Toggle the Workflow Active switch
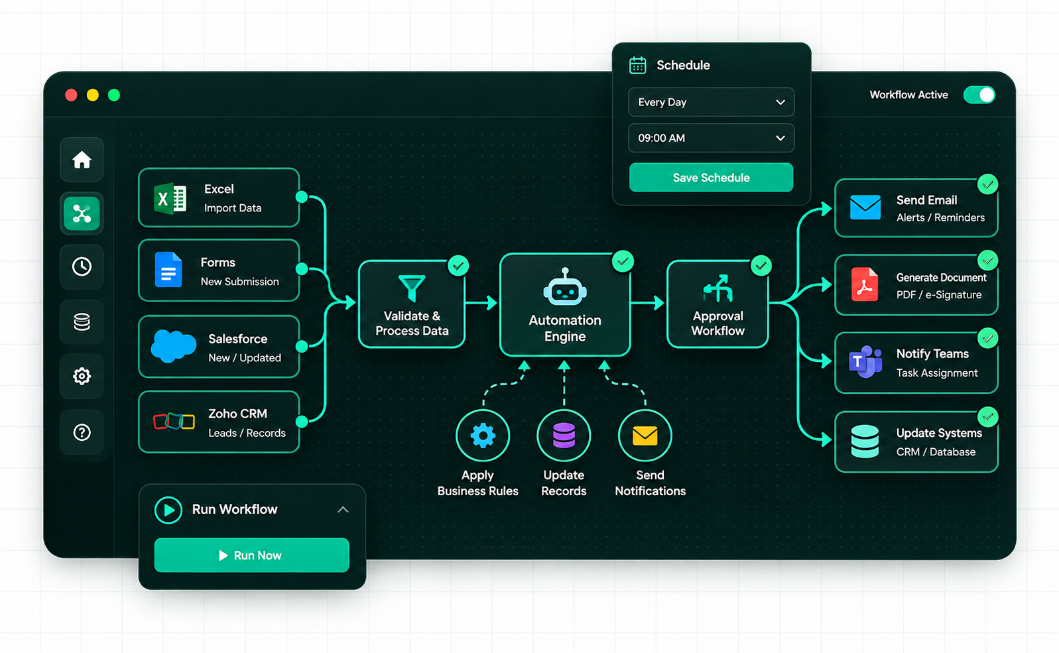 click(979, 95)
